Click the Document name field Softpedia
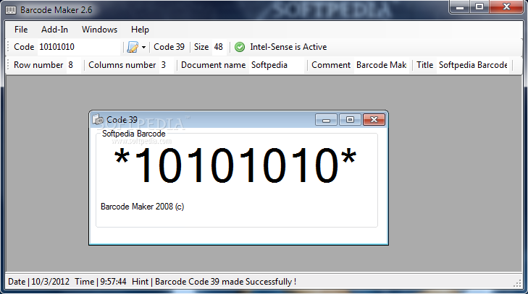This screenshot has width=528, height=294. (x=277, y=65)
